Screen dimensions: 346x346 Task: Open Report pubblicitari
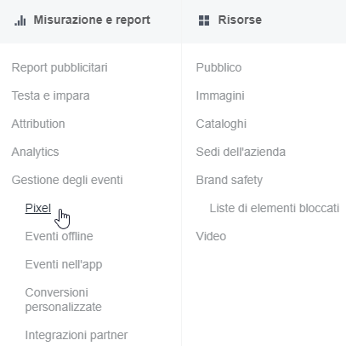[60, 67]
